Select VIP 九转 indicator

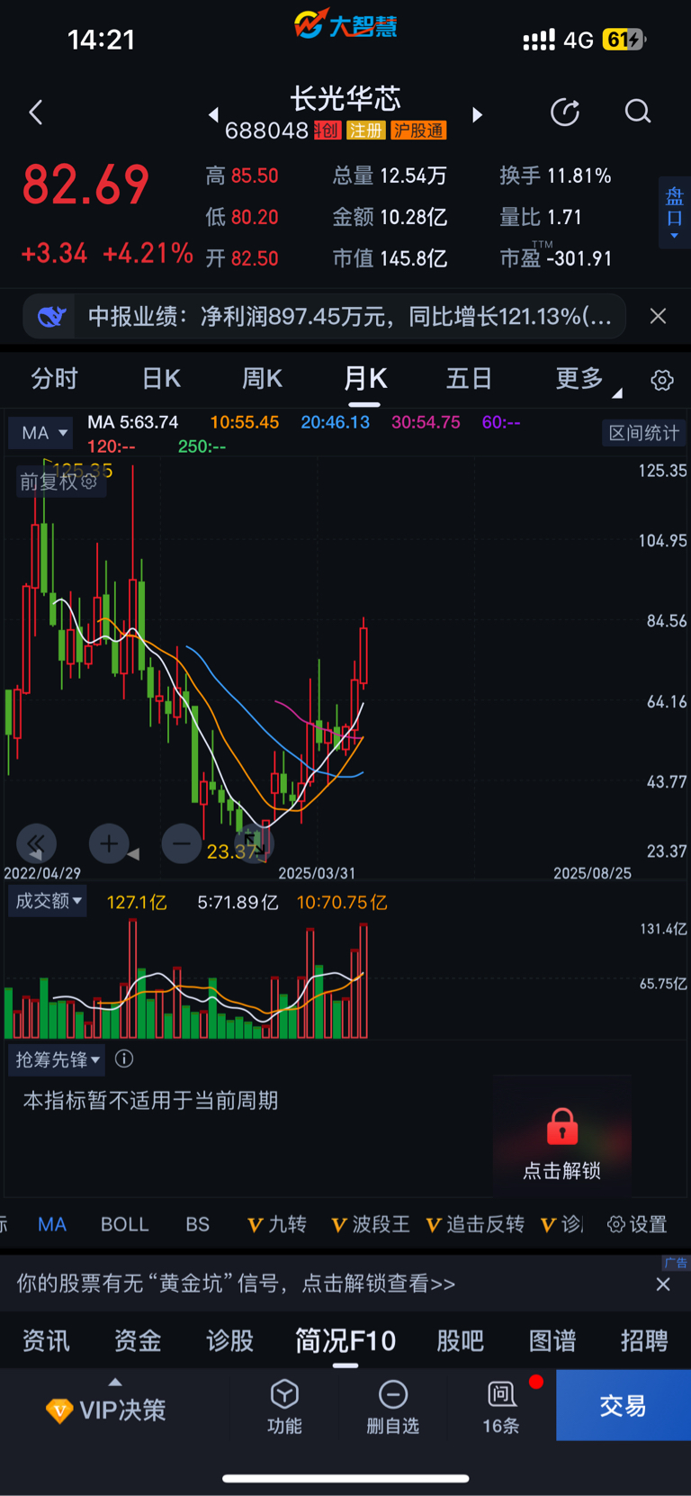pos(276,1224)
